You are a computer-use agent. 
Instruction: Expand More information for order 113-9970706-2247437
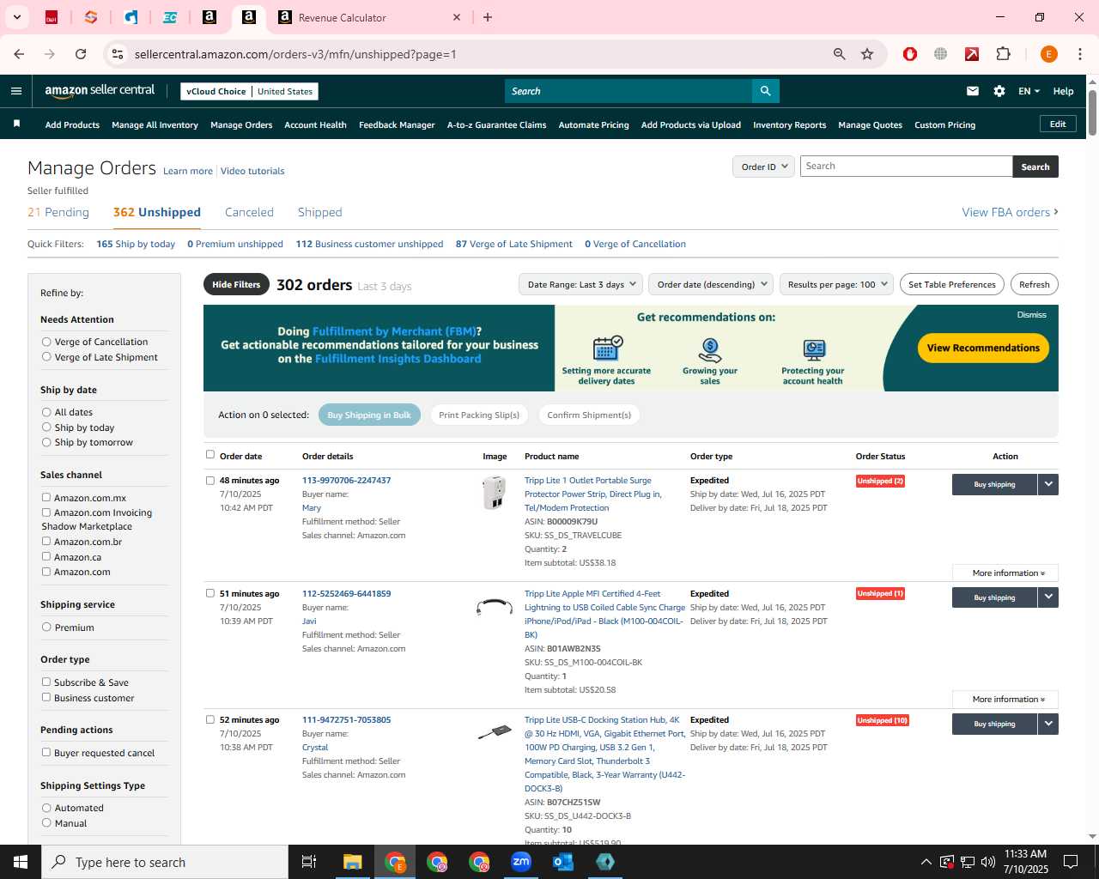(1005, 573)
